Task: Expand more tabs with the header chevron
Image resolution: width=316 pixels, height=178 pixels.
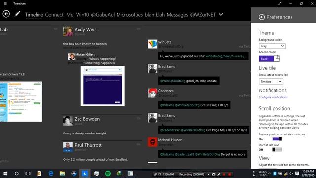Action: (221, 14)
